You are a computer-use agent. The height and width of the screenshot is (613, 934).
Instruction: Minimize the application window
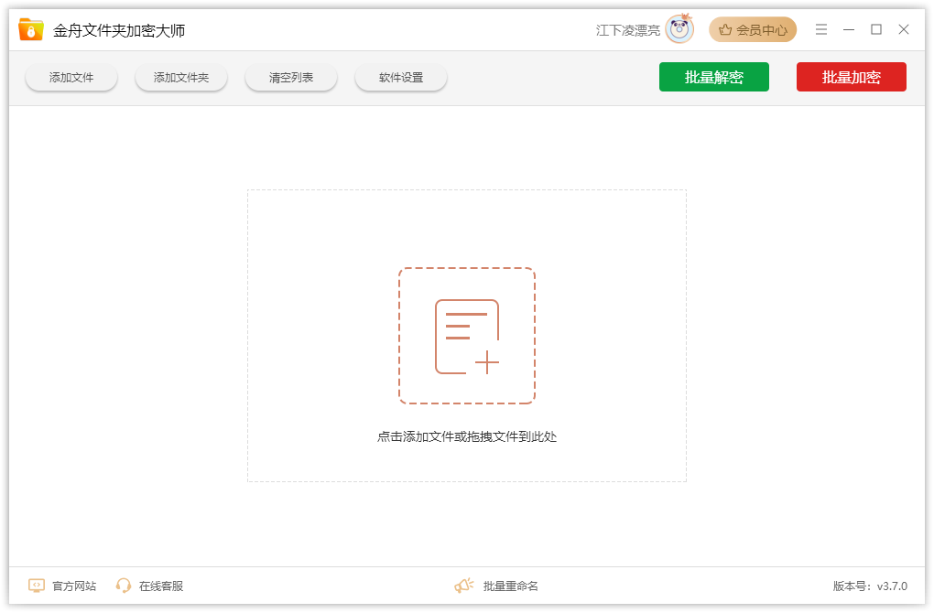point(849,29)
